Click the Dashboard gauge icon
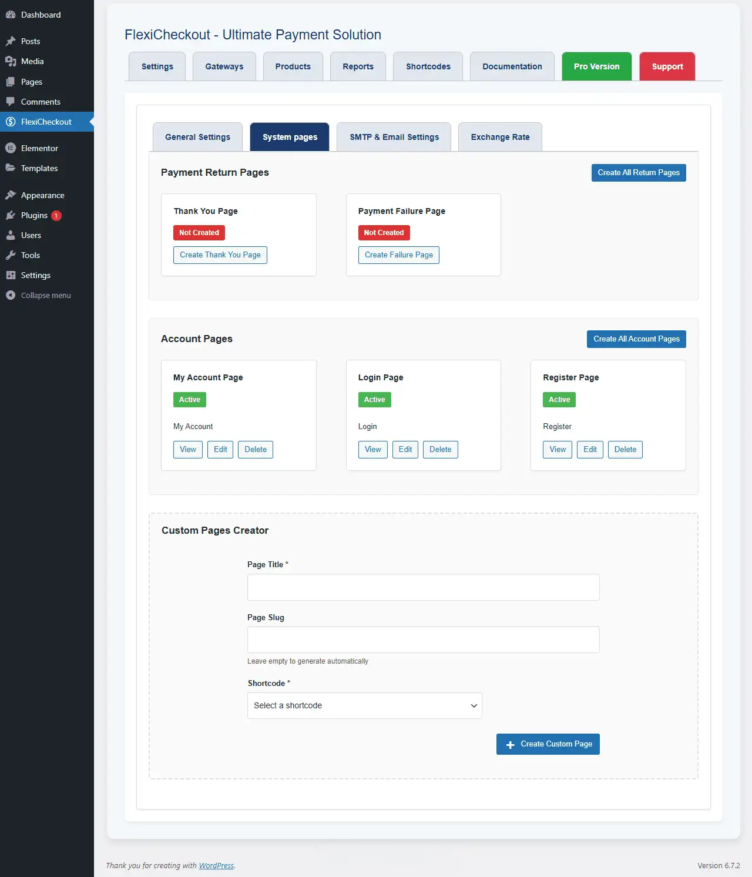 pos(11,15)
